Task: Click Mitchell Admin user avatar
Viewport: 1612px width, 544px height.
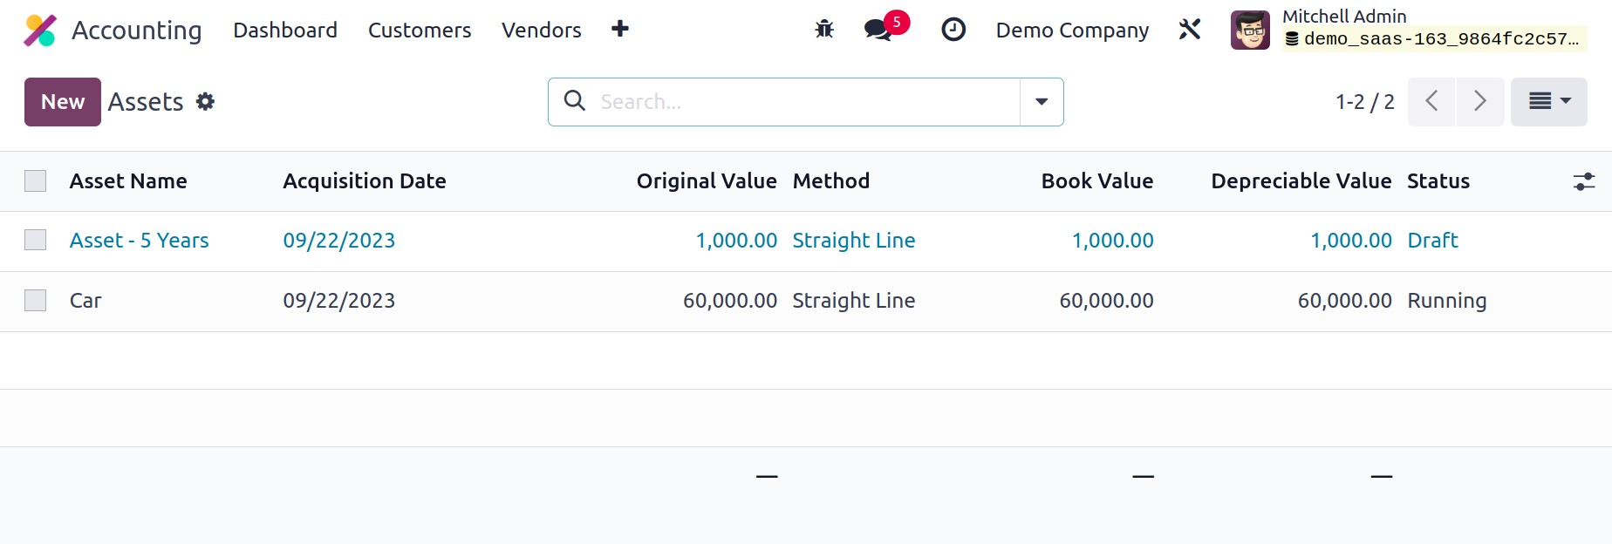Action: tap(1249, 31)
